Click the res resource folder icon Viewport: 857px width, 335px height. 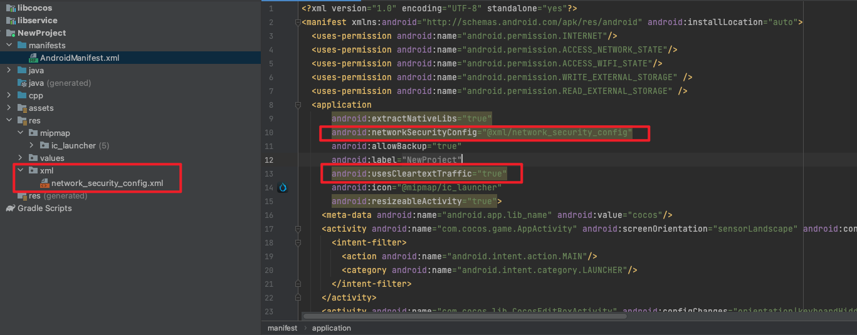click(22, 121)
